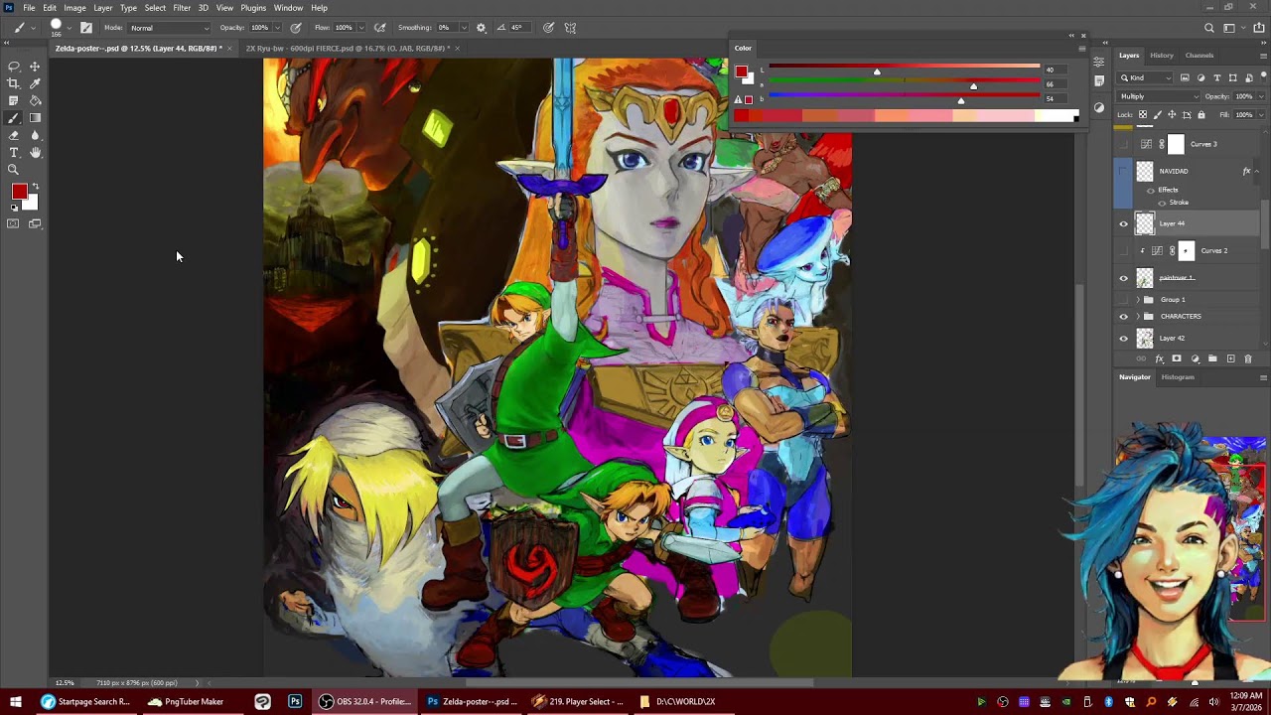The height and width of the screenshot is (715, 1271).
Task: Lock transparent pixels icon
Action: click(x=1144, y=115)
